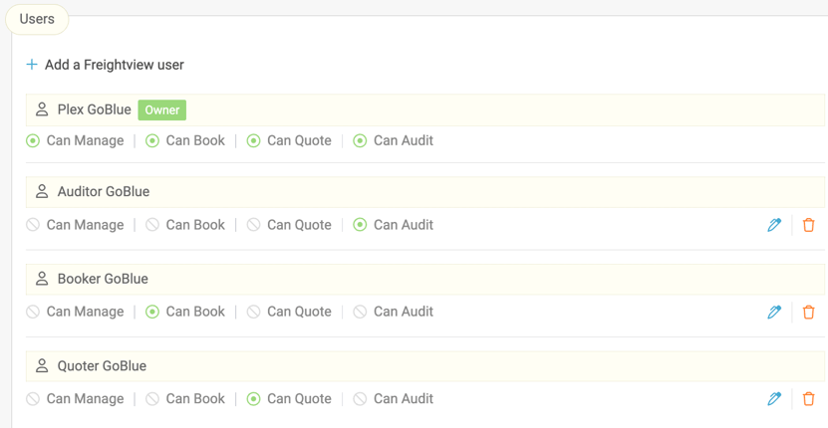Image resolution: width=828 pixels, height=428 pixels.
Task: Click the person icon beside Plex GoBlue
Action: coord(42,109)
